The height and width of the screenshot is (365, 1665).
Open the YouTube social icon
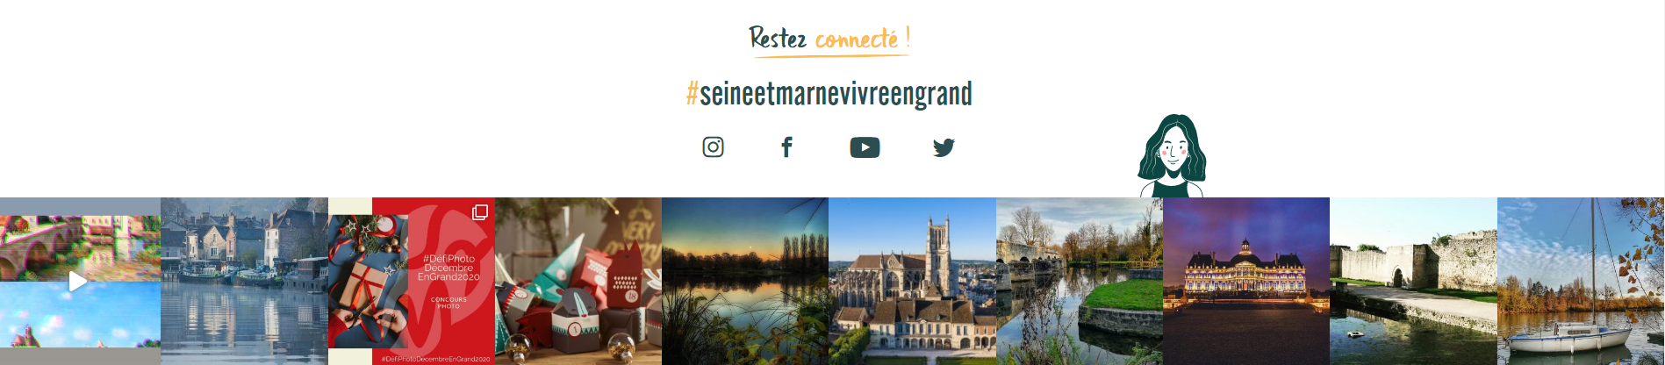pos(865,147)
